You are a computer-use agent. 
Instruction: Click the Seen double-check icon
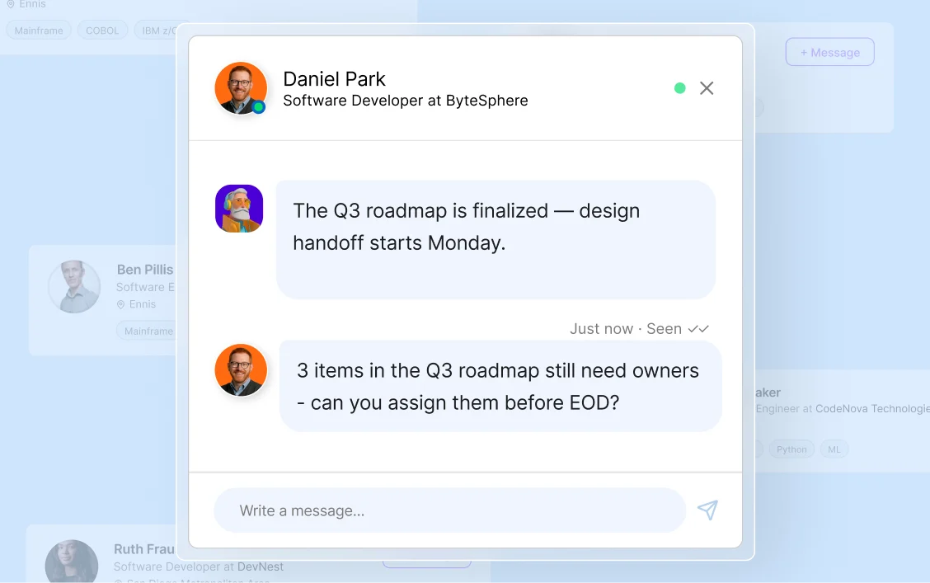point(698,328)
